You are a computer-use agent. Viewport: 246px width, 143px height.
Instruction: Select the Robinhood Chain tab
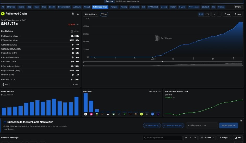tap(100, 7)
